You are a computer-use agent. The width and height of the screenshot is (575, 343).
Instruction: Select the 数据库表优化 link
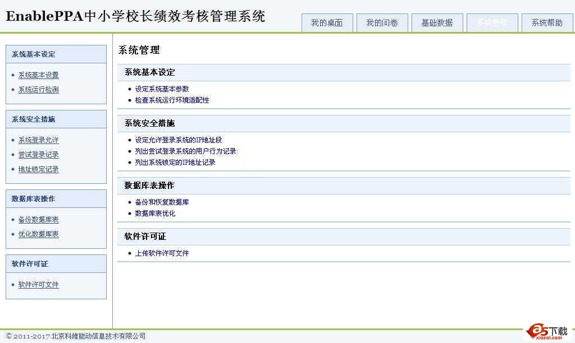[155, 214]
